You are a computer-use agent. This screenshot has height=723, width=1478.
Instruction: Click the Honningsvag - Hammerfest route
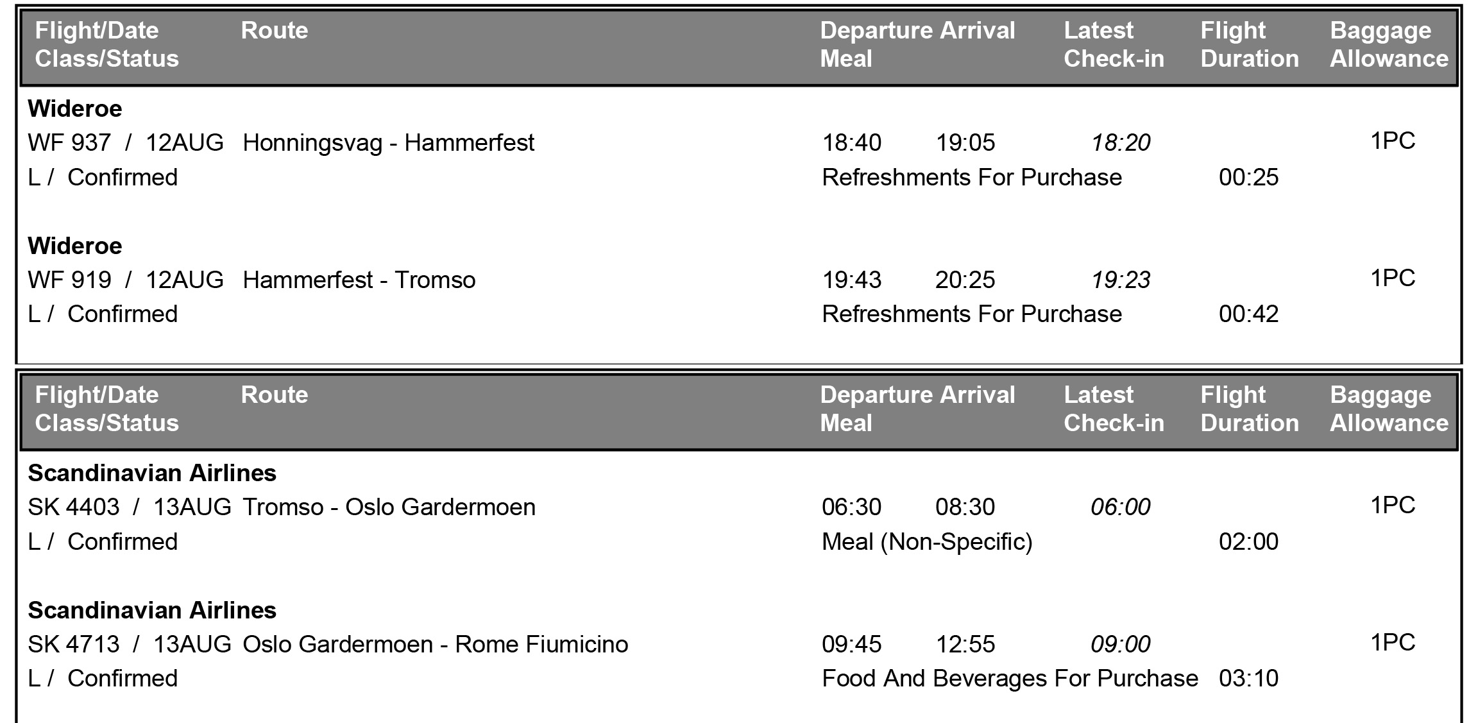coord(388,142)
